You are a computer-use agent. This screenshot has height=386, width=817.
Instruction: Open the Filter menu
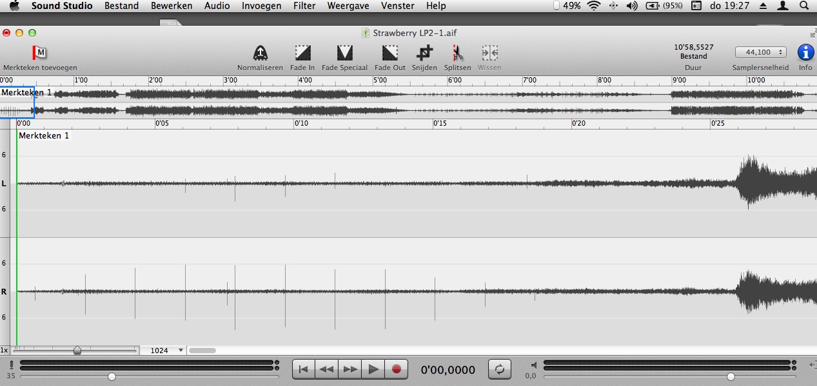304,6
